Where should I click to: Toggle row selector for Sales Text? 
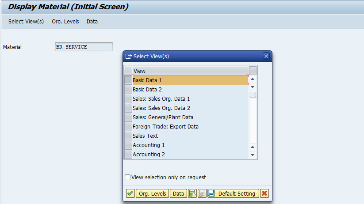click(128, 136)
